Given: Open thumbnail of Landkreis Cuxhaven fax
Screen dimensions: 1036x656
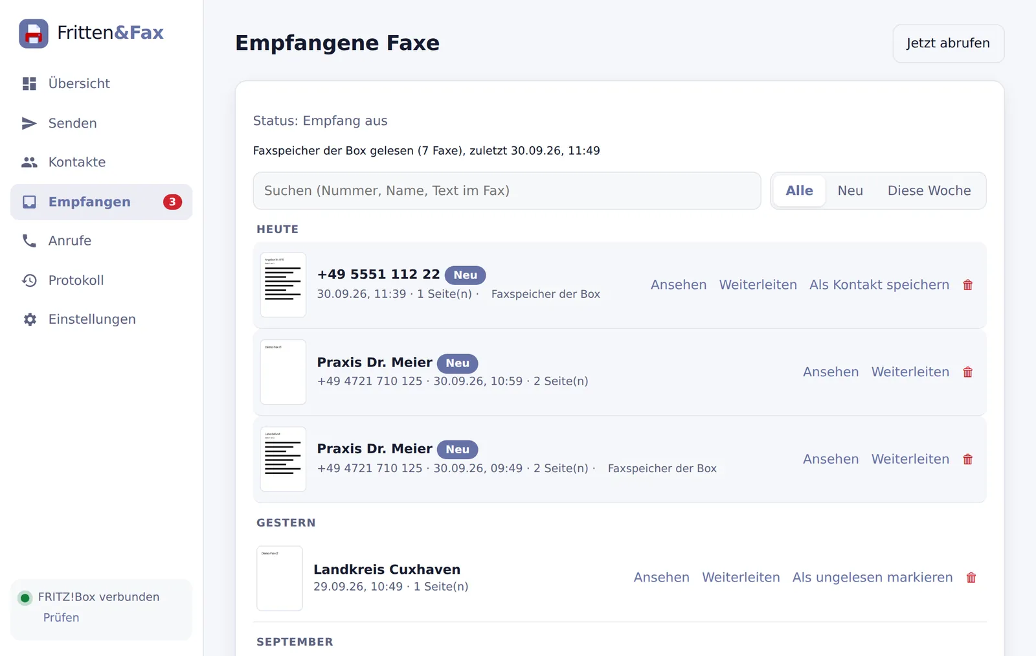Looking at the screenshot, I should click(x=280, y=578).
